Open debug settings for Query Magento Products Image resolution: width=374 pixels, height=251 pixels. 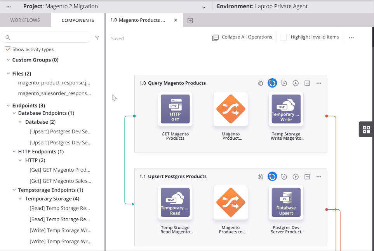pos(261,83)
